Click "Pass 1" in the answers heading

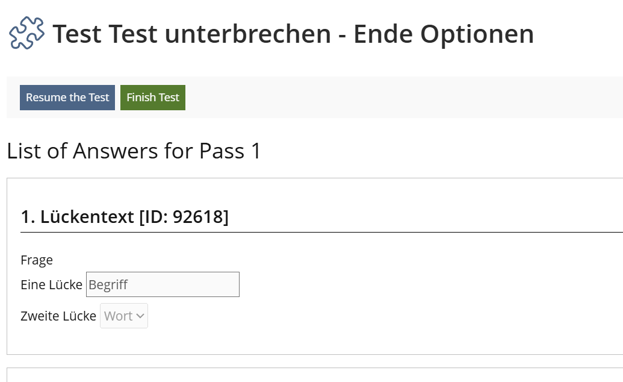(230, 151)
